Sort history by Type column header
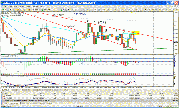 pos(54,93)
